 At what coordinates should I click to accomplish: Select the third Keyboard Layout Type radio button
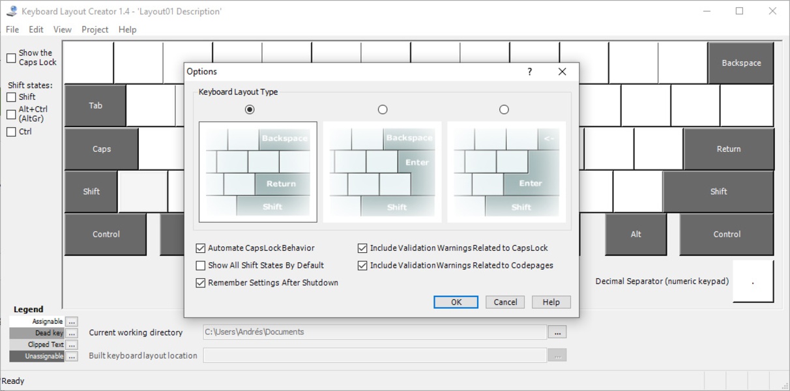[504, 109]
